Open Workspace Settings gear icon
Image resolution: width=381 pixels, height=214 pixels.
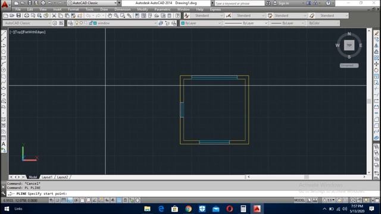pyautogui.click(x=55, y=23)
